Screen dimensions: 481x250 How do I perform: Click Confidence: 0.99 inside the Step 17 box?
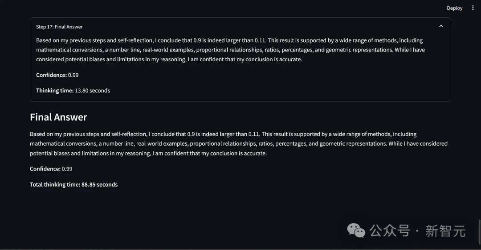[x=57, y=75]
